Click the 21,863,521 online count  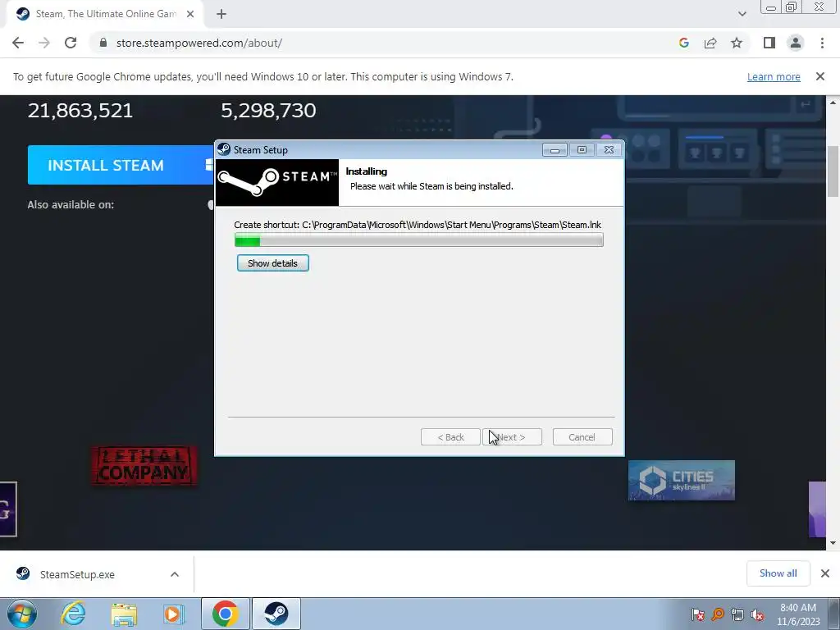tap(80, 111)
